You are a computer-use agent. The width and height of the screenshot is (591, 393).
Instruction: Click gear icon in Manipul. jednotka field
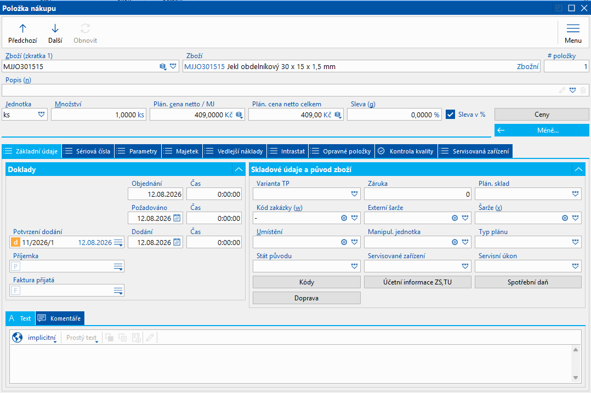pyautogui.click(x=455, y=242)
